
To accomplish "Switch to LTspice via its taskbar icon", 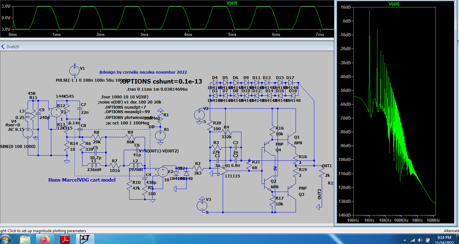I will [x=85, y=239].
